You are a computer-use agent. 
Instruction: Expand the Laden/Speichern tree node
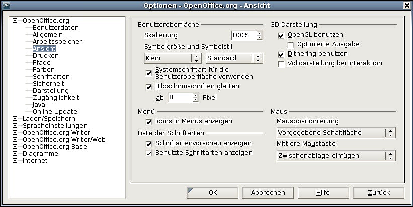[x=15, y=119]
